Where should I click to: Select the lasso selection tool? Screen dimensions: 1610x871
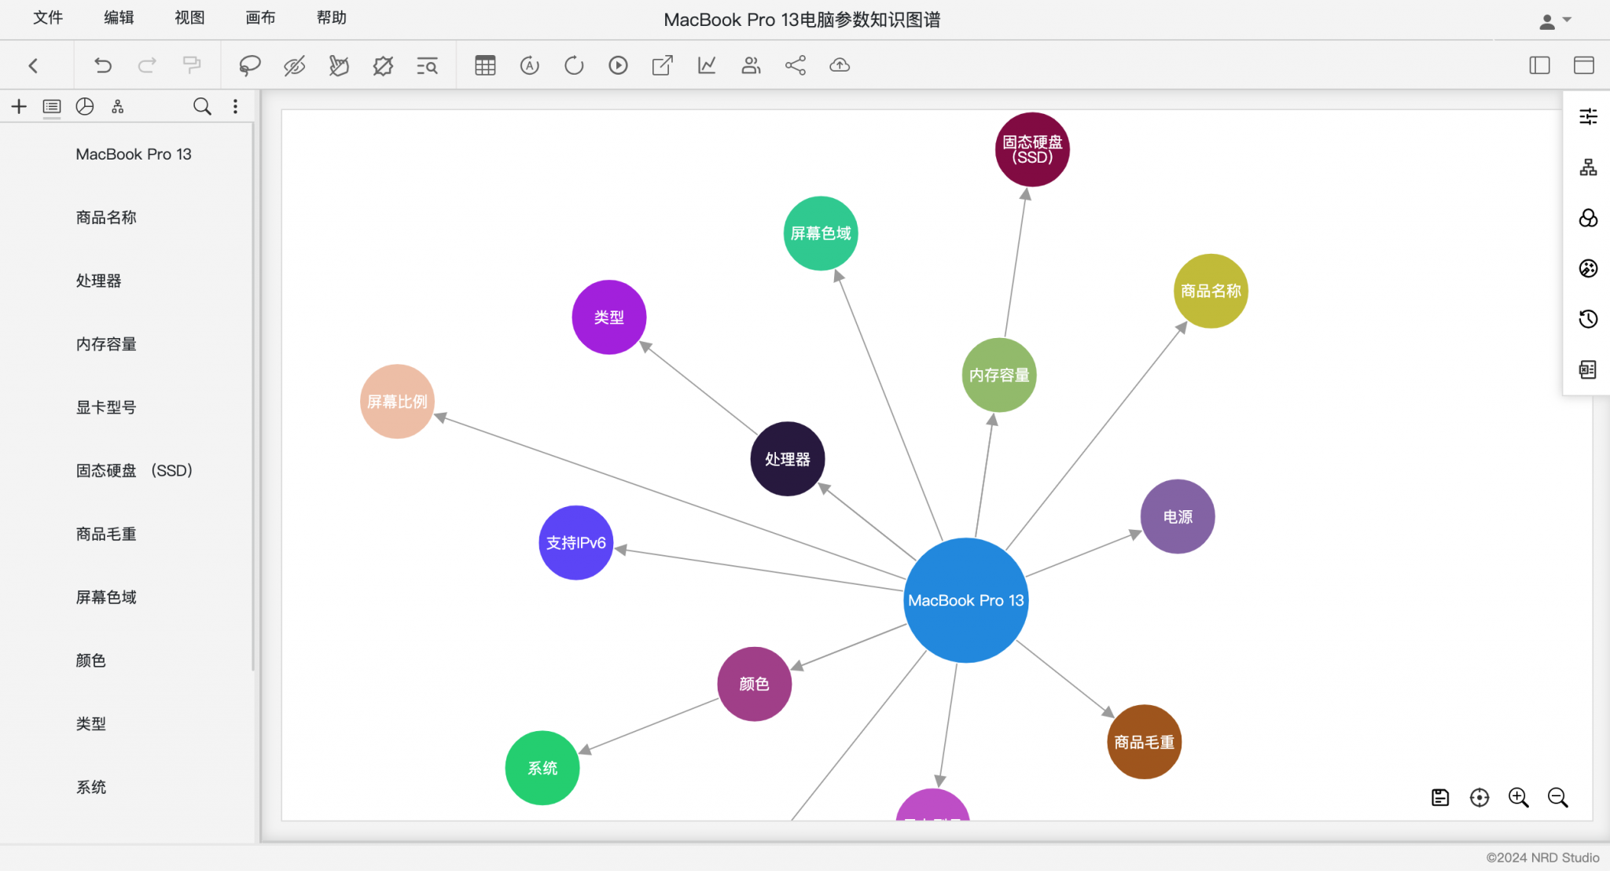point(250,65)
